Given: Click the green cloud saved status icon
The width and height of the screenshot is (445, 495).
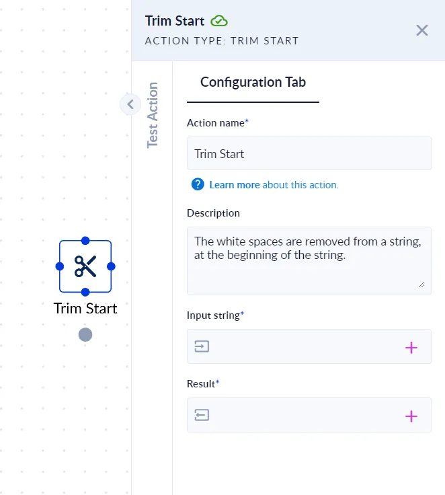Looking at the screenshot, I should (218, 21).
